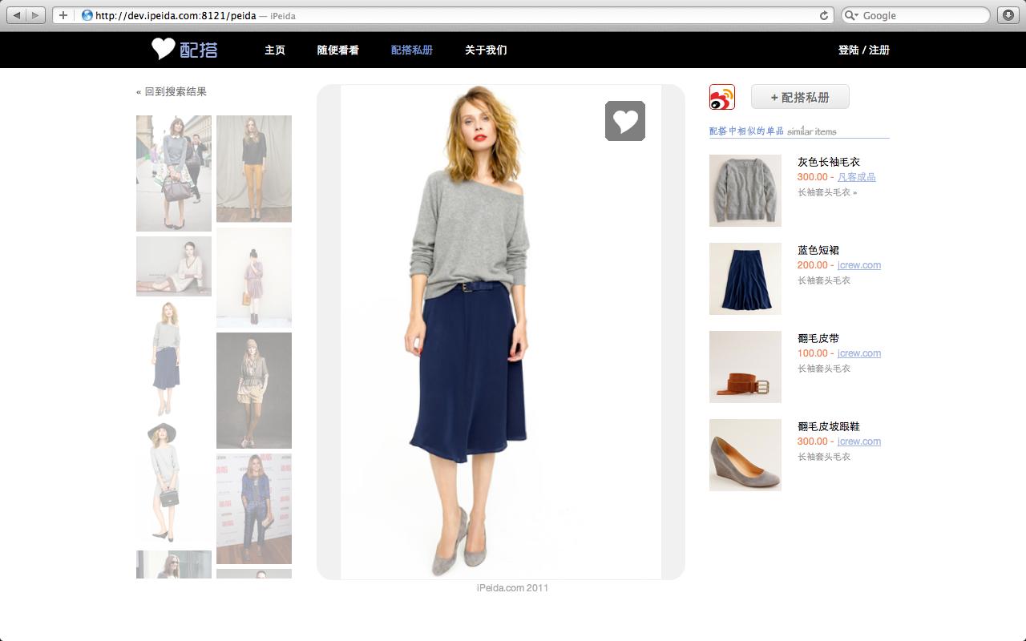Screen dimensions: 1026x641
Task: Click 蓝色短裙 item title
Action: tap(818, 250)
